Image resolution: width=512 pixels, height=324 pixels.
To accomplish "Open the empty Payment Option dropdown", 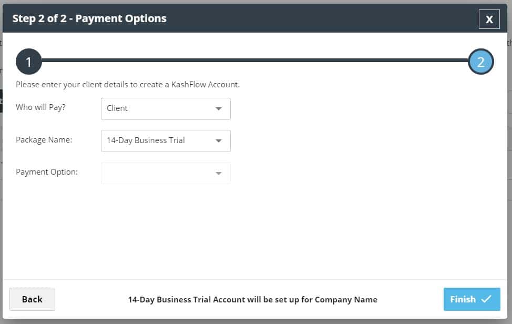I will [x=165, y=173].
